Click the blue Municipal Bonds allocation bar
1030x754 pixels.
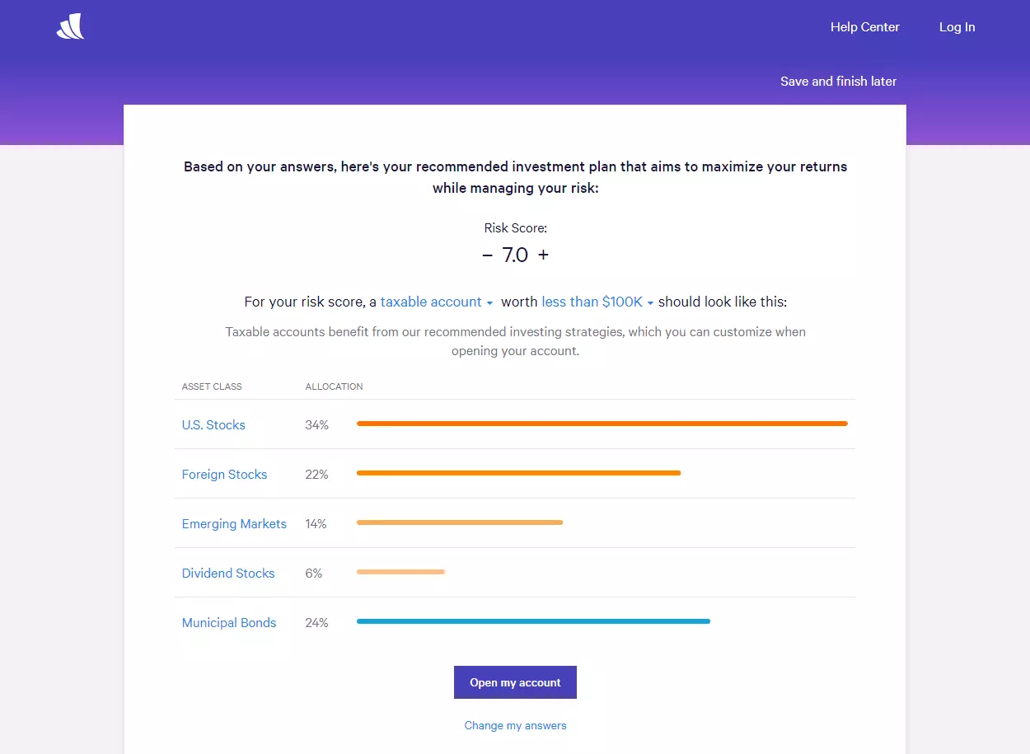(x=533, y=621)
